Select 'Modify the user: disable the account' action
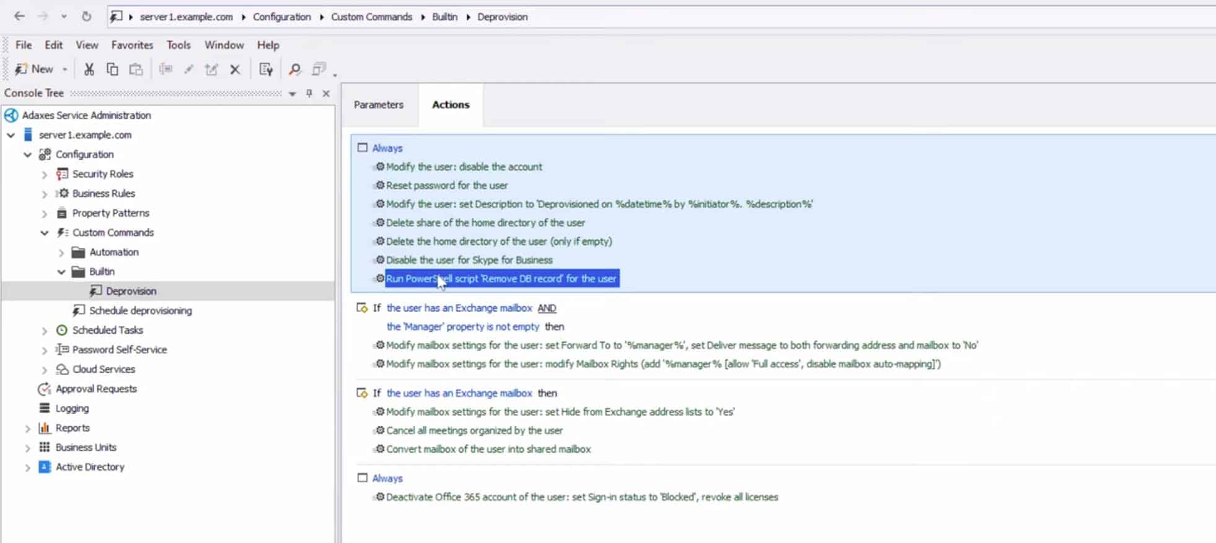Screen dimensions: 1216x543 (x=464, y=167)
